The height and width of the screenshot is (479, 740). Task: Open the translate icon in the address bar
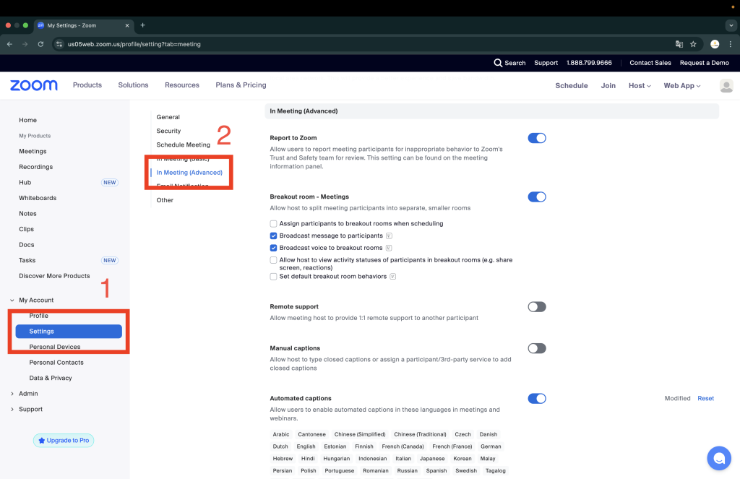click(679, 43)
